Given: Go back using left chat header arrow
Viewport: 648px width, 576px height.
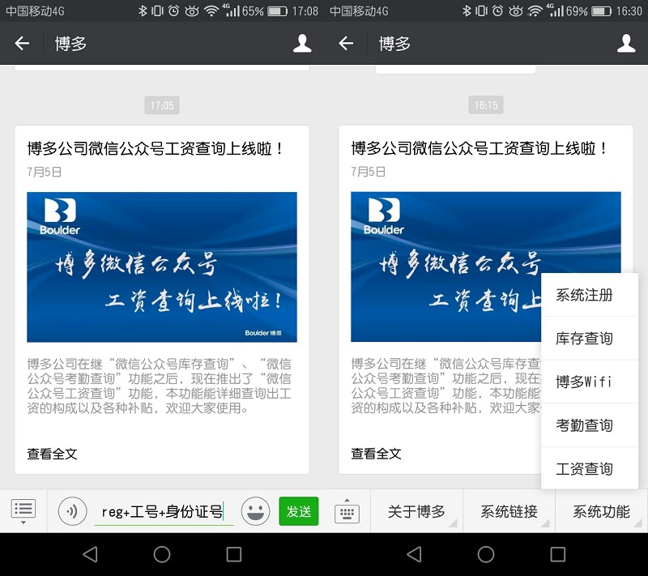Looking at the screenshot, I should click(x=22, y=44).
